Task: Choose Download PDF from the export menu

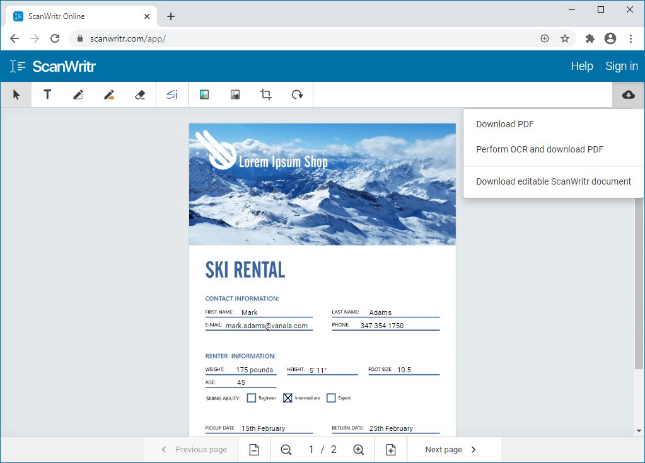Action: tap(504, 124)
